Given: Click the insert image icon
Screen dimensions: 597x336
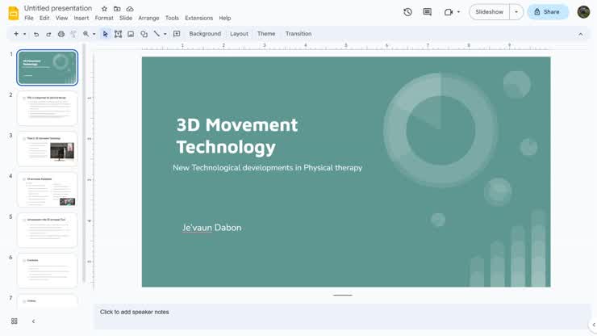Looking at the screenshot, I should [x=131, y=34].
